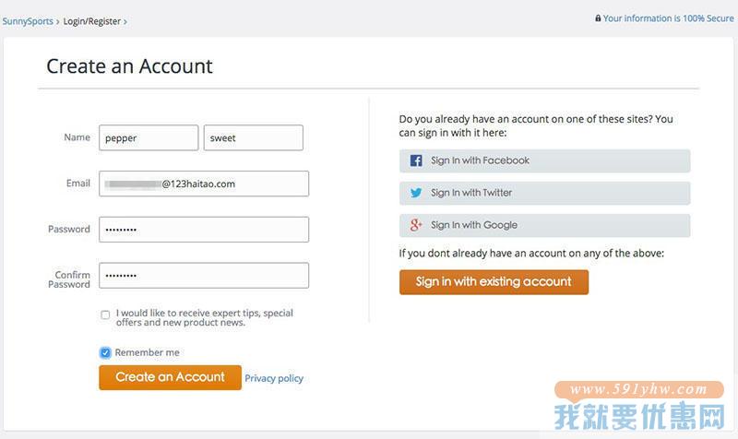
Task: Click into the Email input field
Action: (x=204, y=184)
